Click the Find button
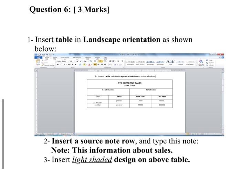Image resolution: width=241 pixels, height=169 pixels. tap(210, 60)
